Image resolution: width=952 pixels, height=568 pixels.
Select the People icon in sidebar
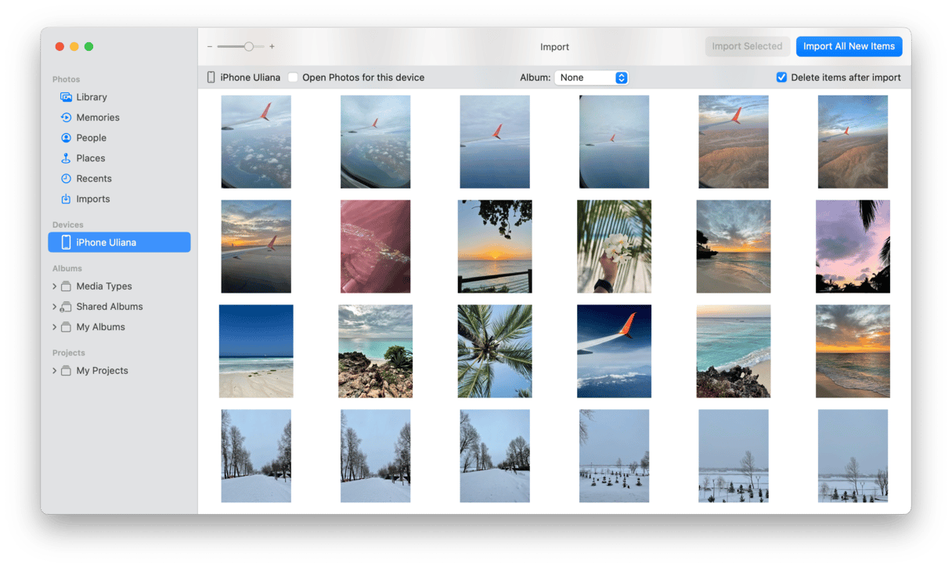[x=67, y=138]
